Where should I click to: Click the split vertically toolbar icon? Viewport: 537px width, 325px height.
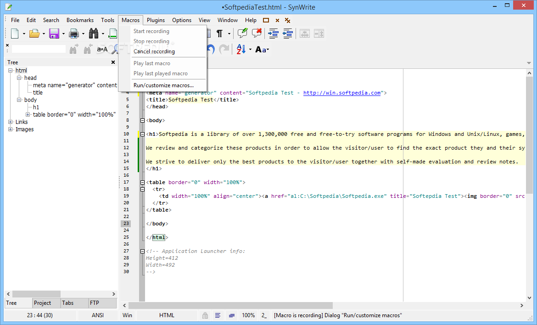319,34
